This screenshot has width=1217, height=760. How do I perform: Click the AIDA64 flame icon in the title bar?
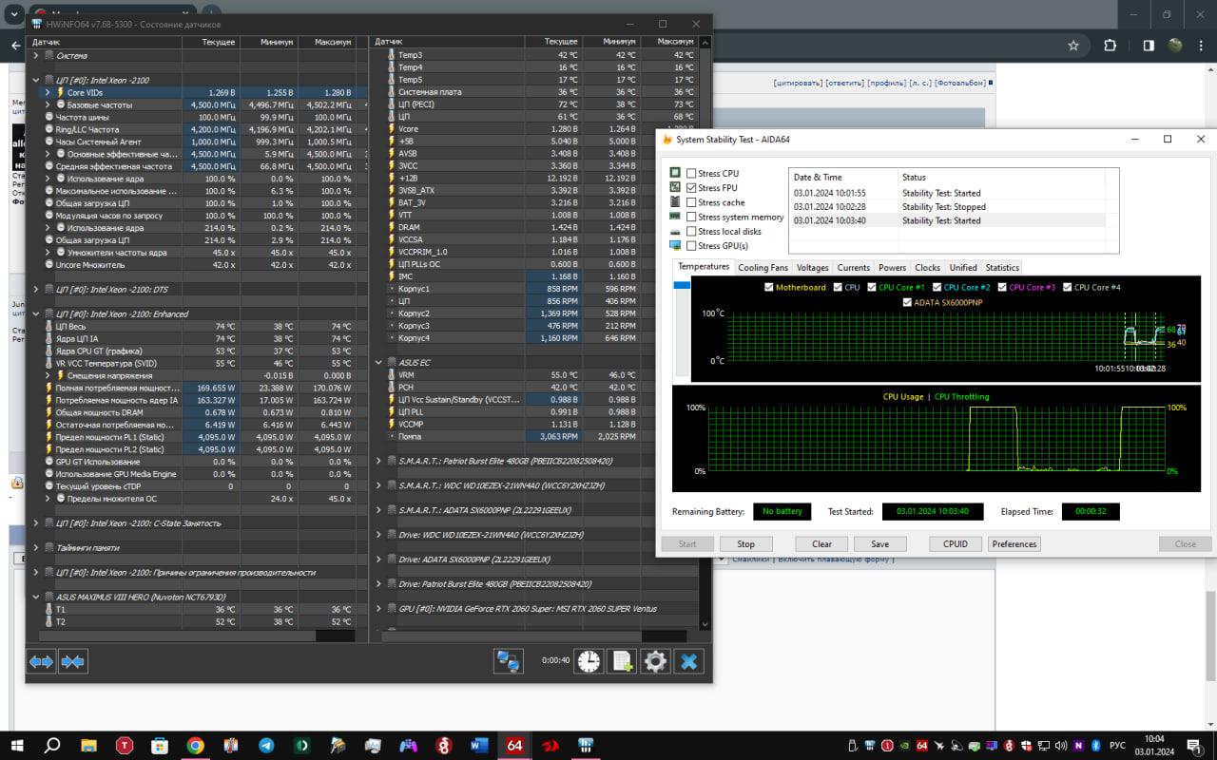[x=667, y=140]
